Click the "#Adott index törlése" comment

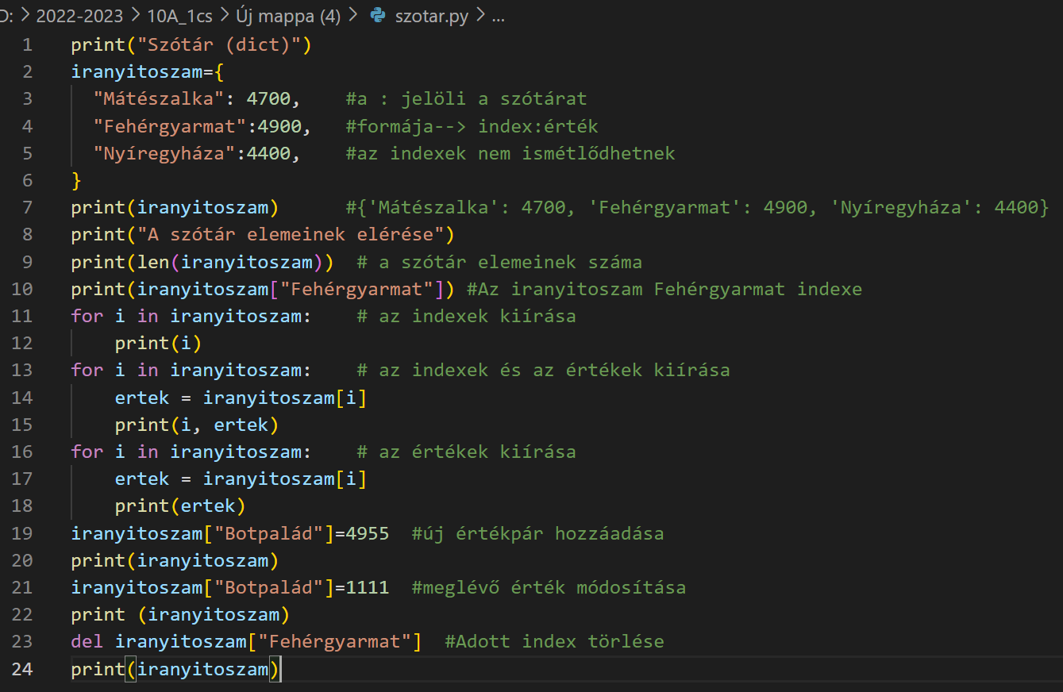coord(553,641)
